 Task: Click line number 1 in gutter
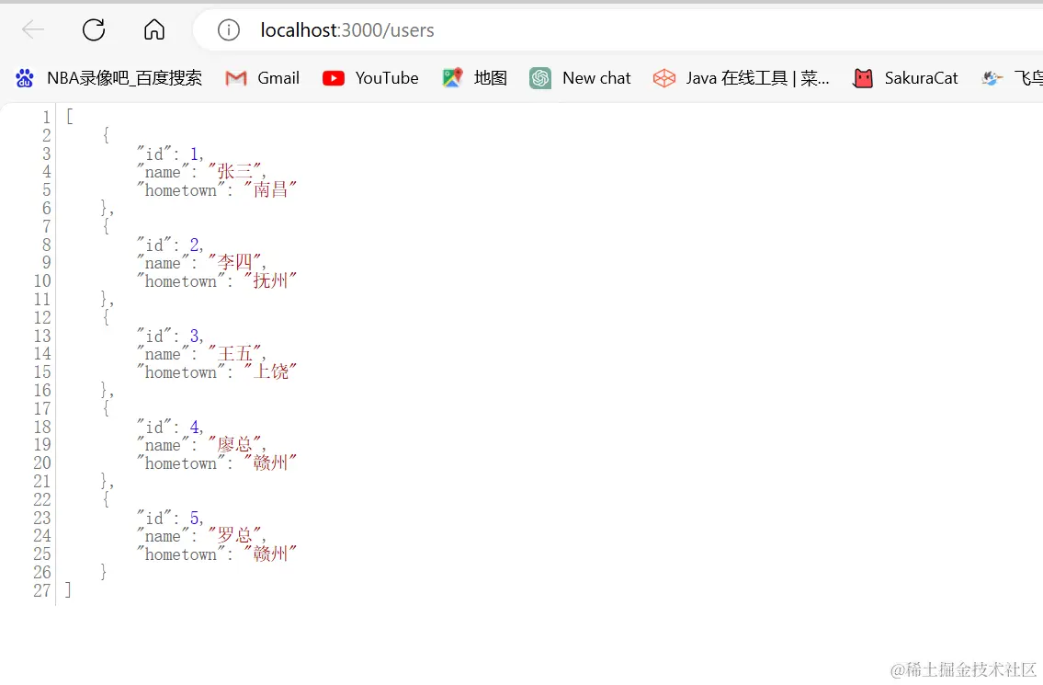coord(47,117)
